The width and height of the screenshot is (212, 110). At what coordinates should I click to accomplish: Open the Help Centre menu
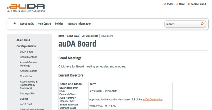(x=44, y=24)
